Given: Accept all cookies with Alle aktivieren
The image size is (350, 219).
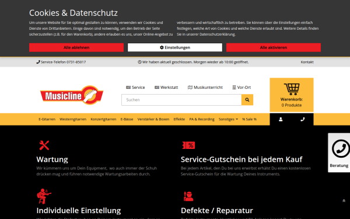Looking at the screenshot, I should click(x=274, y=47).
